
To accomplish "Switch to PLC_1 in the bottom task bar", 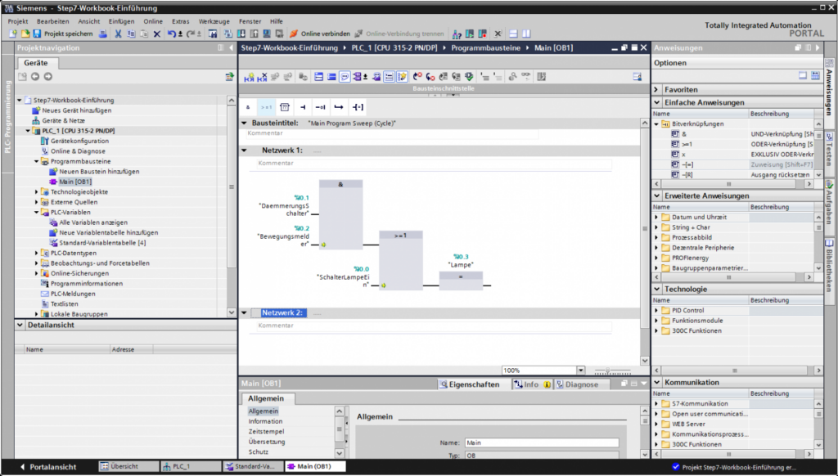I will [191, 466].
